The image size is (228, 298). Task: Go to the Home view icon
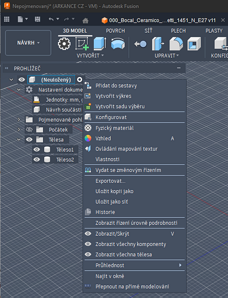[85, 21]
